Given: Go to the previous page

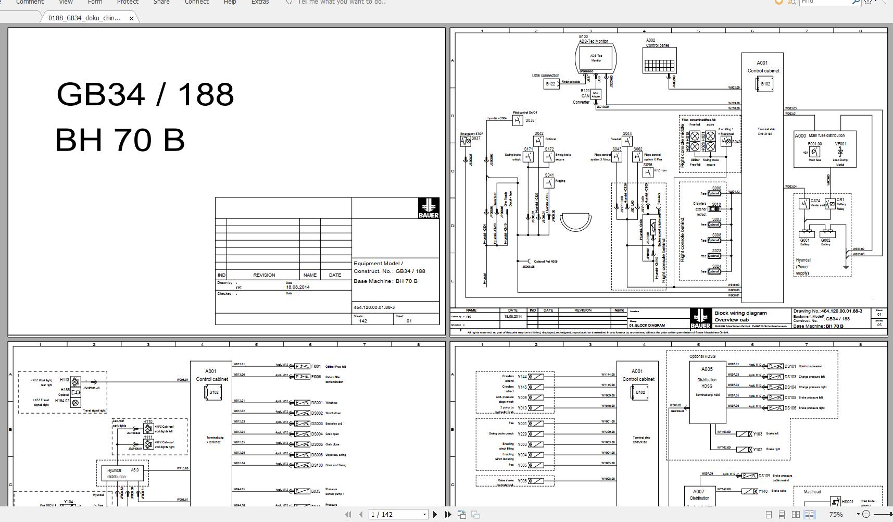Looking at the screenshot, I should 360,514.
